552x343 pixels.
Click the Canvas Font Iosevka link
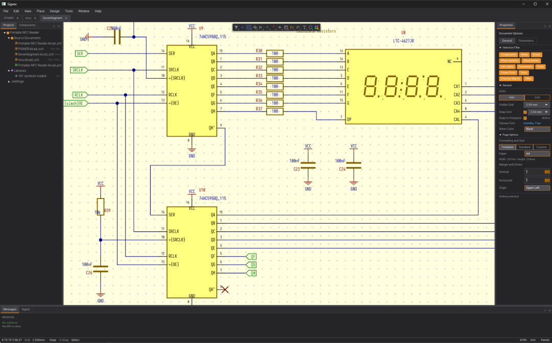pos(532,124)
